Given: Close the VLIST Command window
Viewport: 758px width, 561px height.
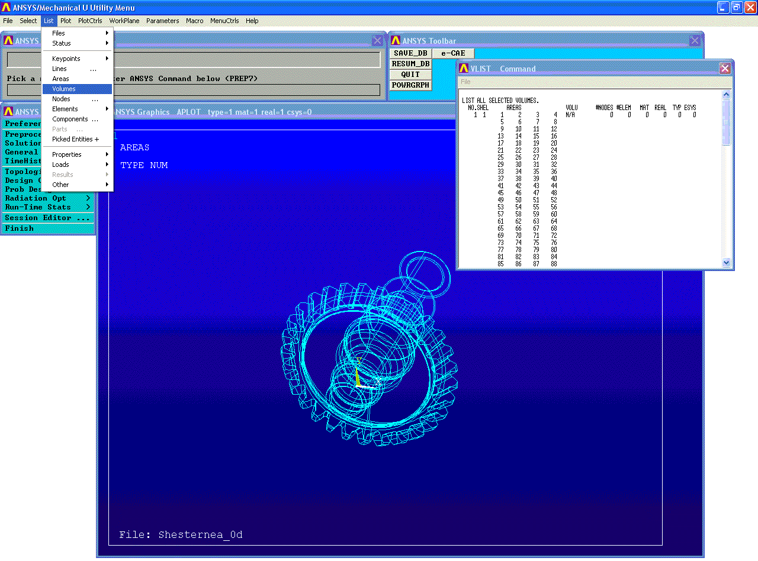Looking at the screenshot, I should (725, 69).
